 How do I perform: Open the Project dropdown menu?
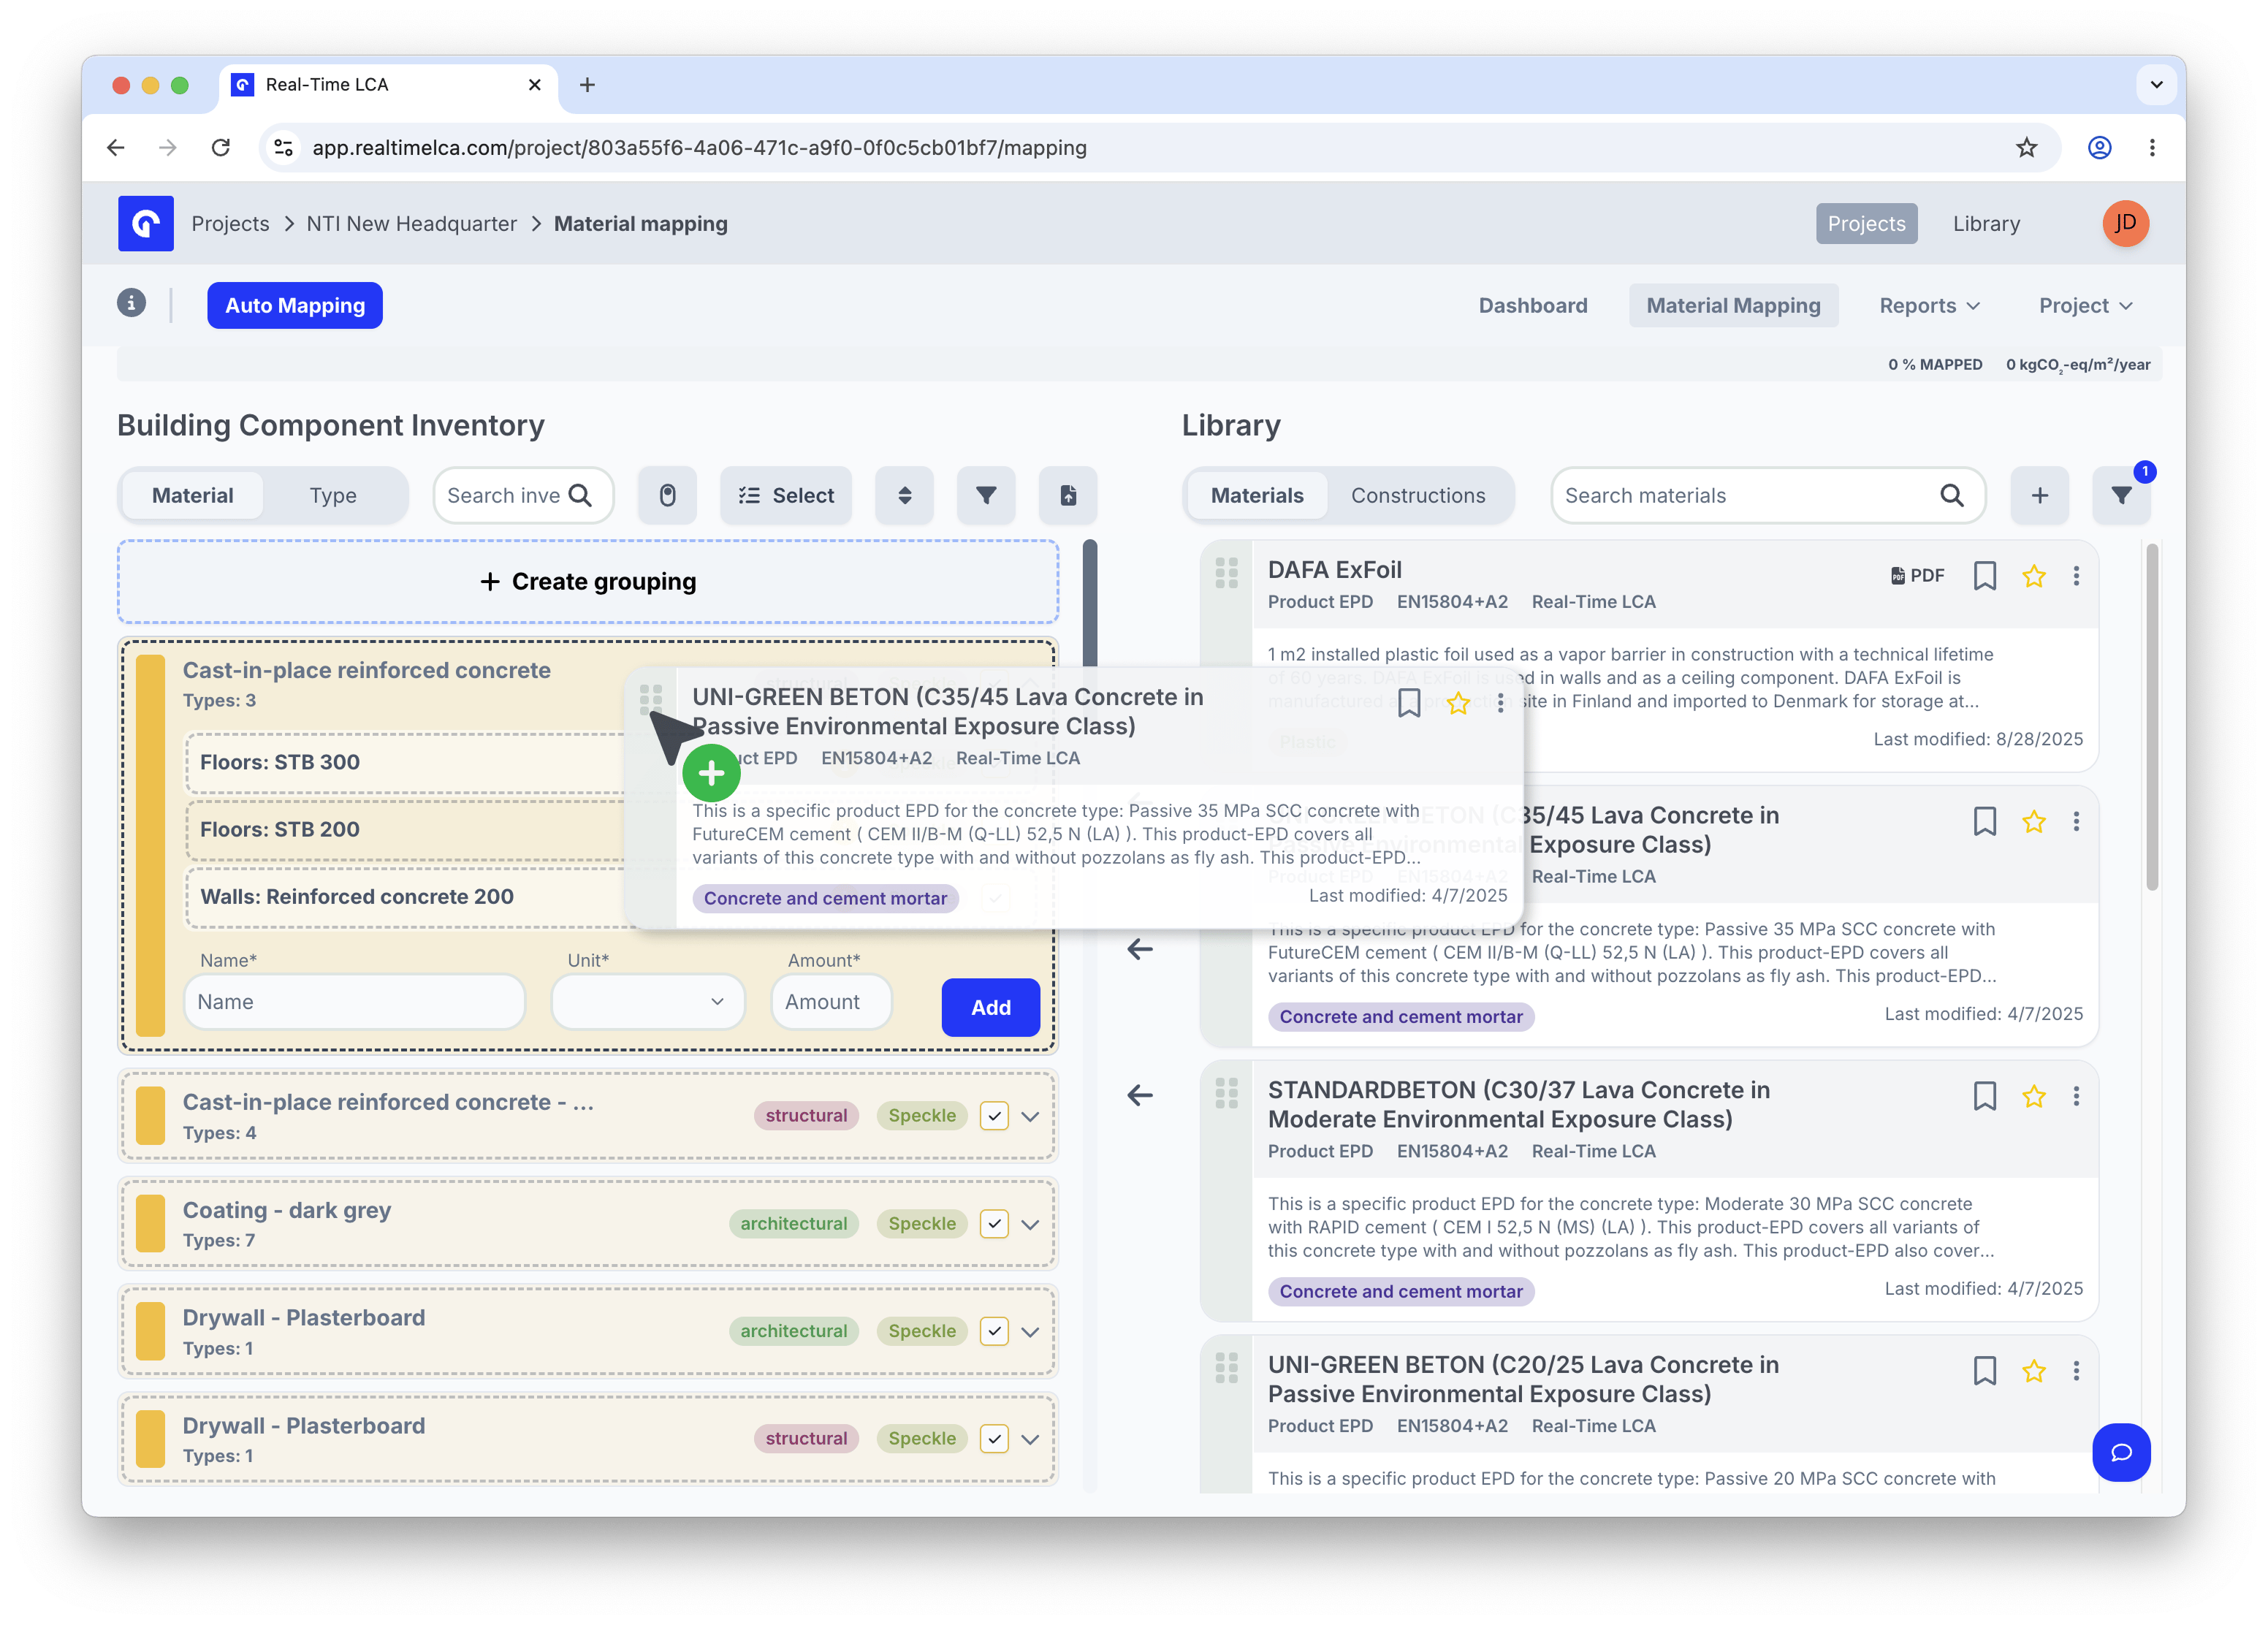coord(2085,306)
